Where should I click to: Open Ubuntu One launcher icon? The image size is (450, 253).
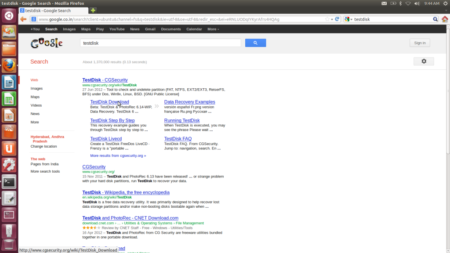click(x=9, y=148)
